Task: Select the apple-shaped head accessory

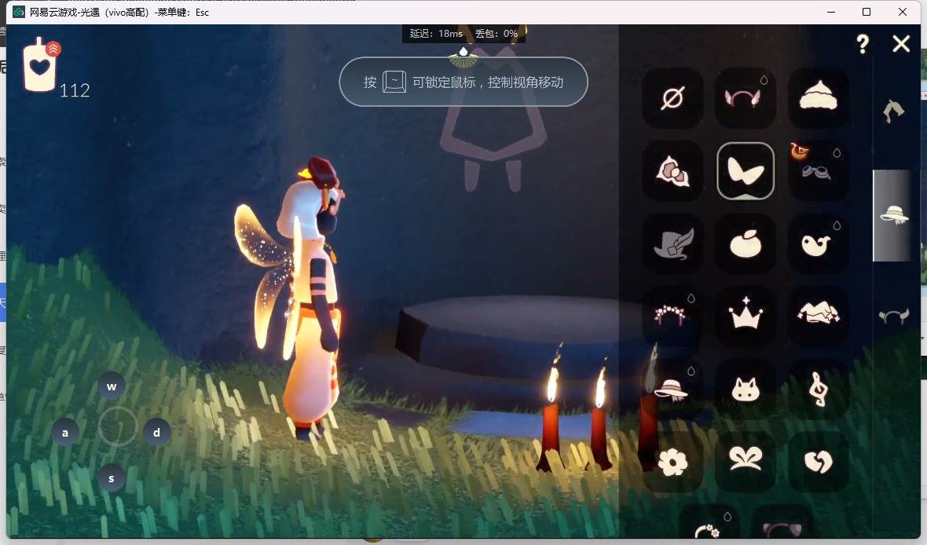Action: (x=746, y=243)
